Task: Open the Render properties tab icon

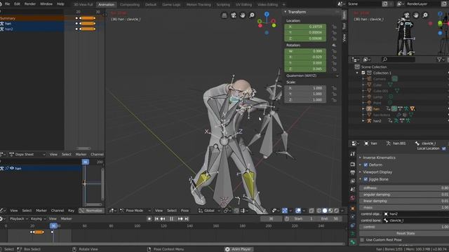Action: click(x=352, y=164)
